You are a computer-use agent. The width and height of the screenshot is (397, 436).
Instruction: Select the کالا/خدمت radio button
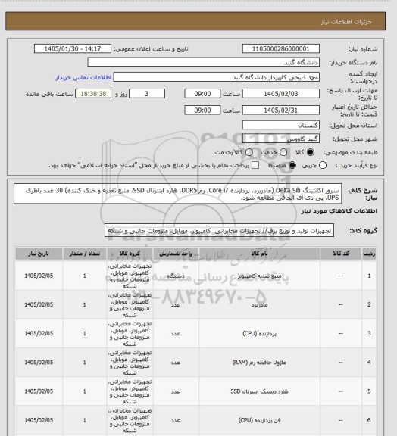coord(249,152)
